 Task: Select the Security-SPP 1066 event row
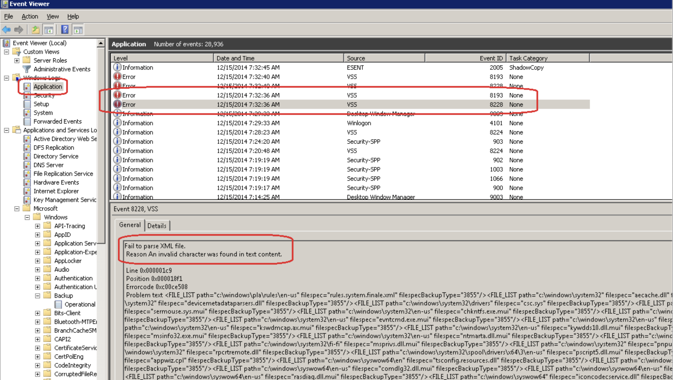[350, 178]
